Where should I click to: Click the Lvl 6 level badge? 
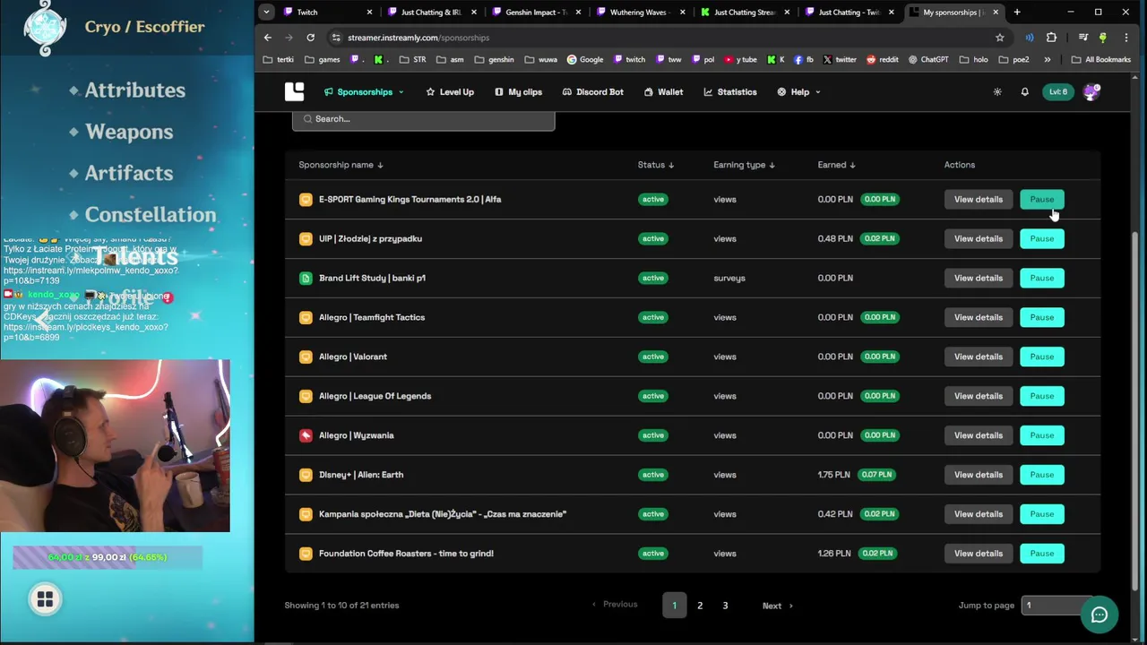[1058, 91]
